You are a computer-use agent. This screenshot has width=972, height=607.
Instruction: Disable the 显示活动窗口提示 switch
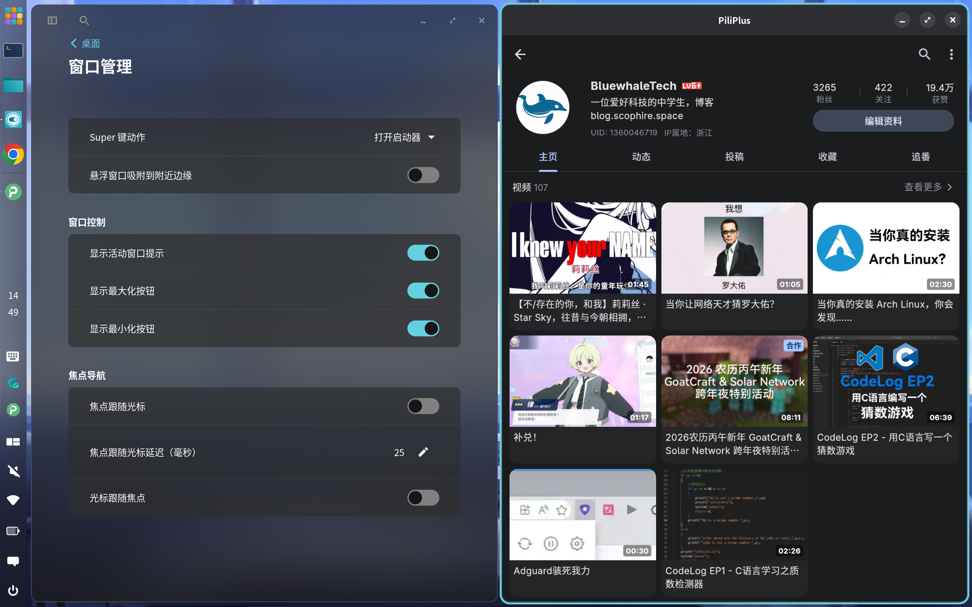(x=423, y=253)
